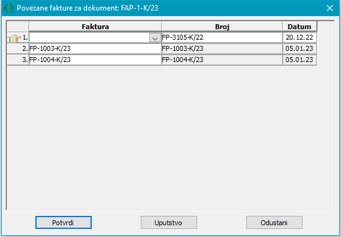Click the Faktura column header

tap(95, 27)
